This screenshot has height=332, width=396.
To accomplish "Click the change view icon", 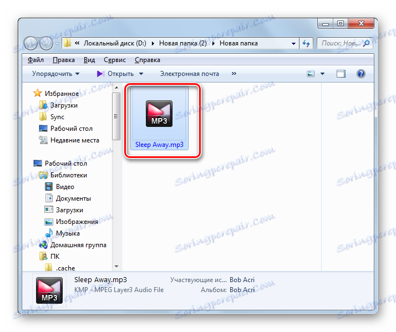I will [311, 74].
